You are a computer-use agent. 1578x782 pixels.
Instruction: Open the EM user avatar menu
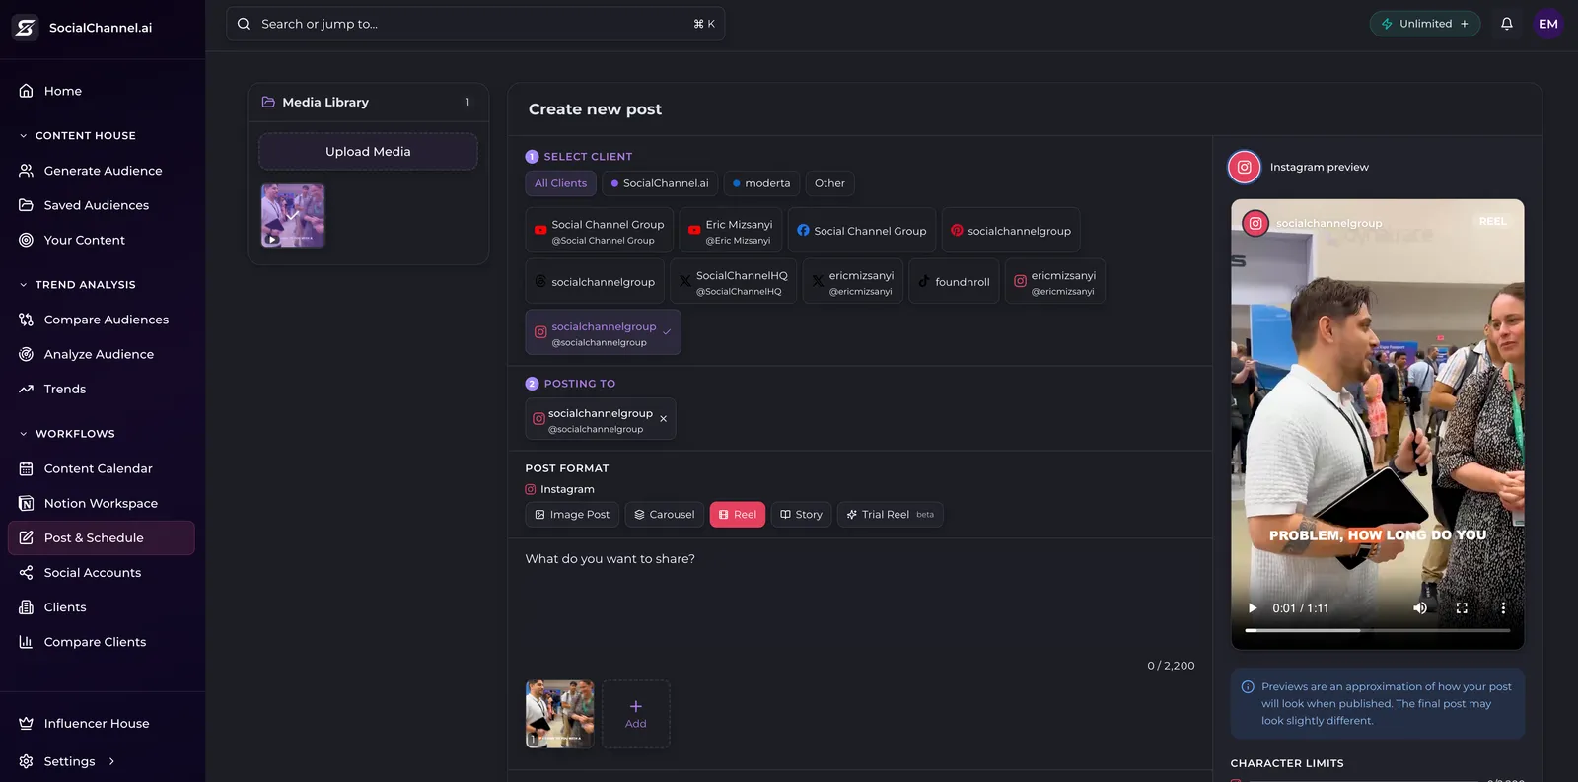click(1548, 24)
